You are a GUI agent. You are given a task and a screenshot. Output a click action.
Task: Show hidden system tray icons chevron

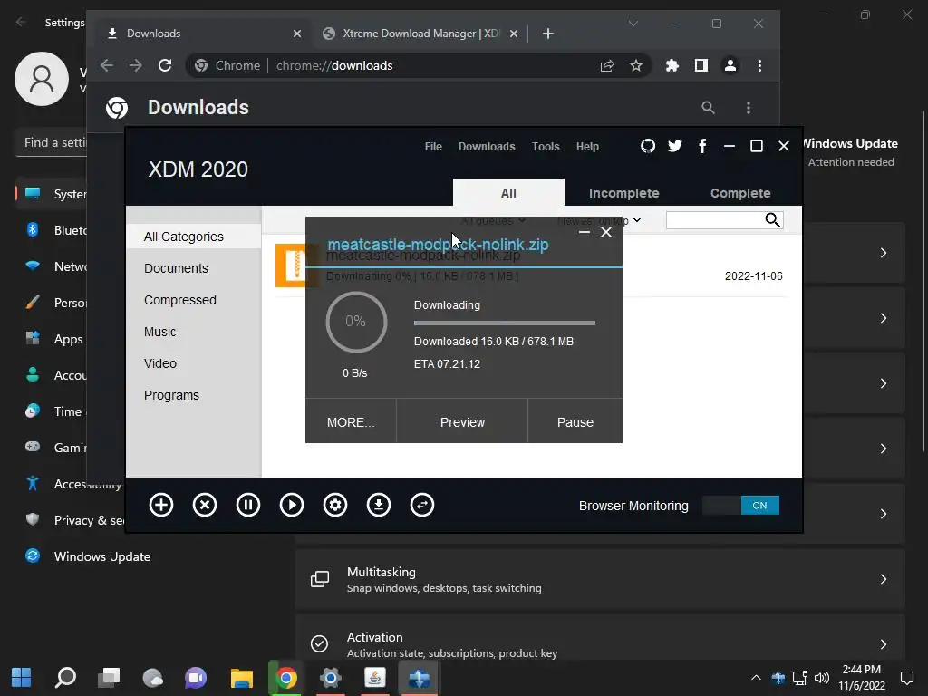pos(756,678)
